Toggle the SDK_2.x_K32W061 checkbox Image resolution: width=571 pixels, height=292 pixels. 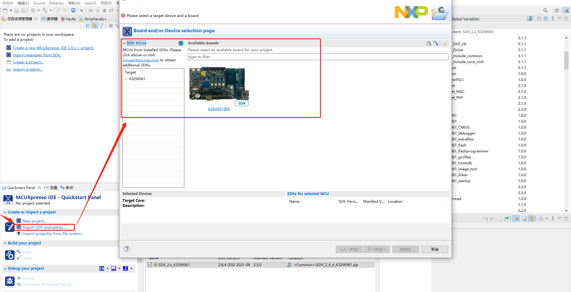pyautogui.click(x=150, y=265)
